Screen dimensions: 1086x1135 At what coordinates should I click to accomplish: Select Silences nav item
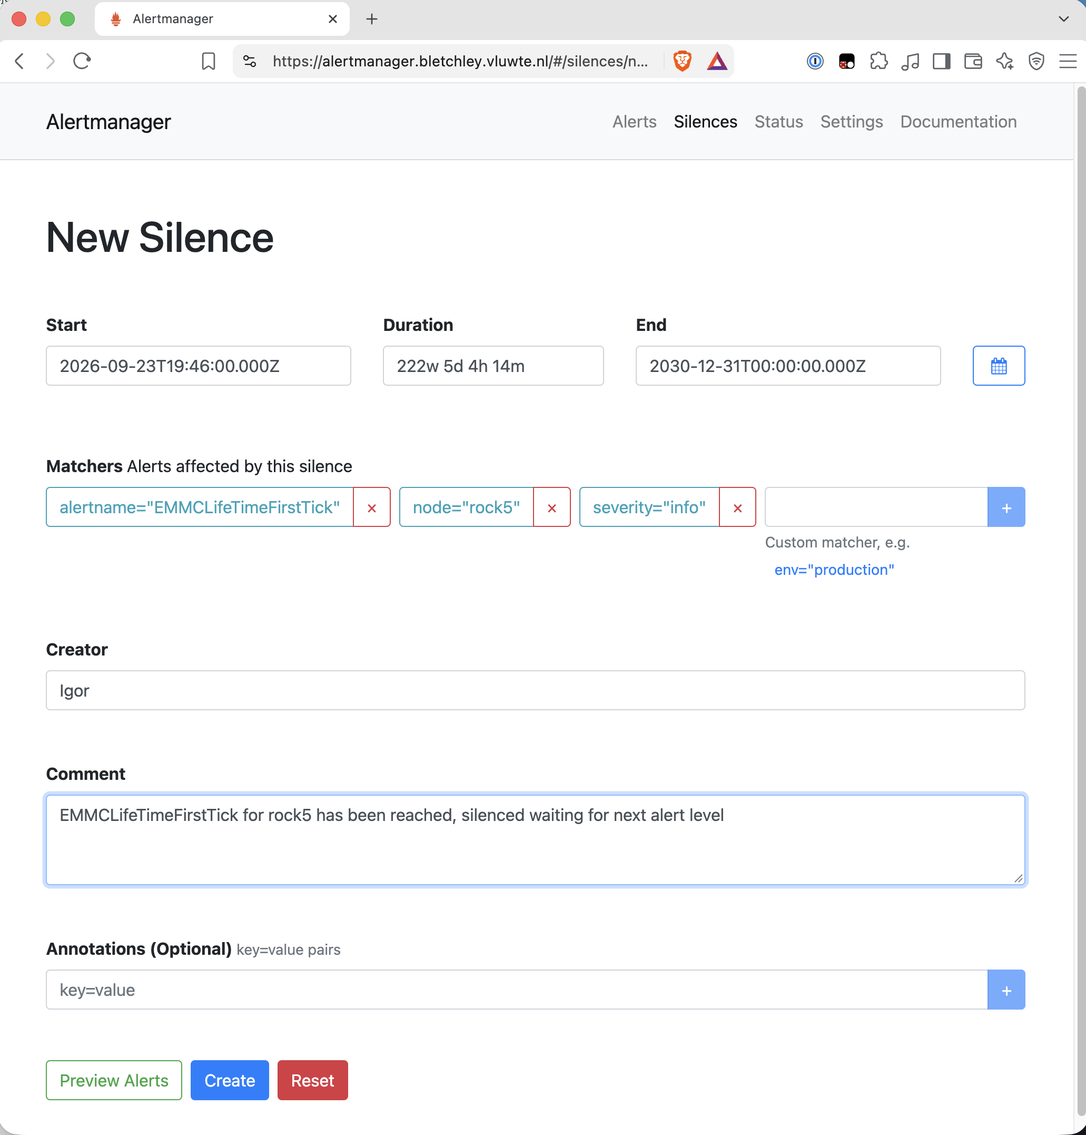click(705, 122)
